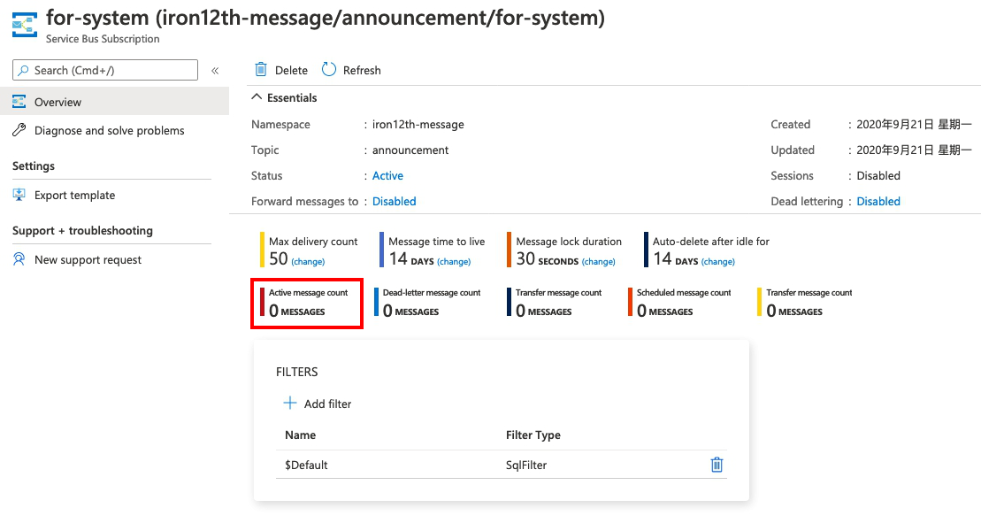The width and height of the screenshot is (981, 531).
Task: Click the Delete button label
Action: pyautogui.click(x=292, y=70)
